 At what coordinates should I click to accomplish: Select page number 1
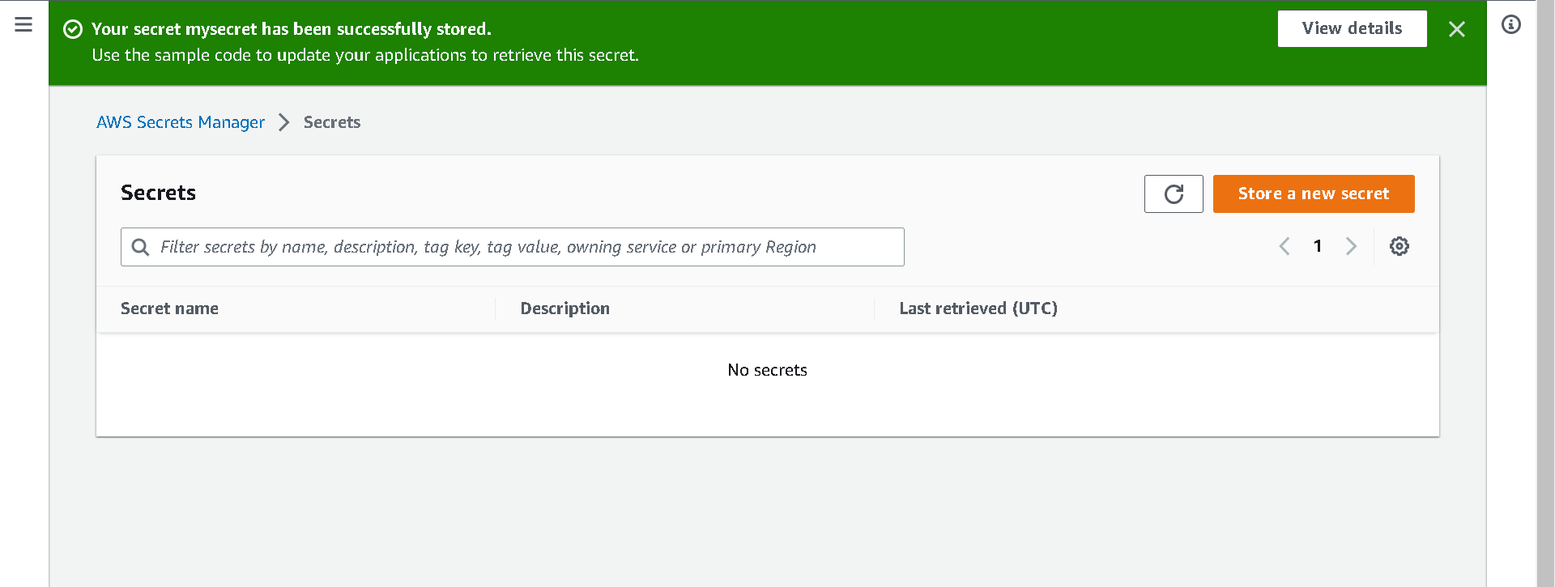coord(1318,246)
